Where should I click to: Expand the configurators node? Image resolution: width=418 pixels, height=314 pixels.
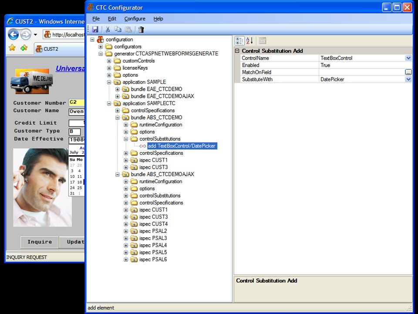pyautogui.click(x=101, y=47)
